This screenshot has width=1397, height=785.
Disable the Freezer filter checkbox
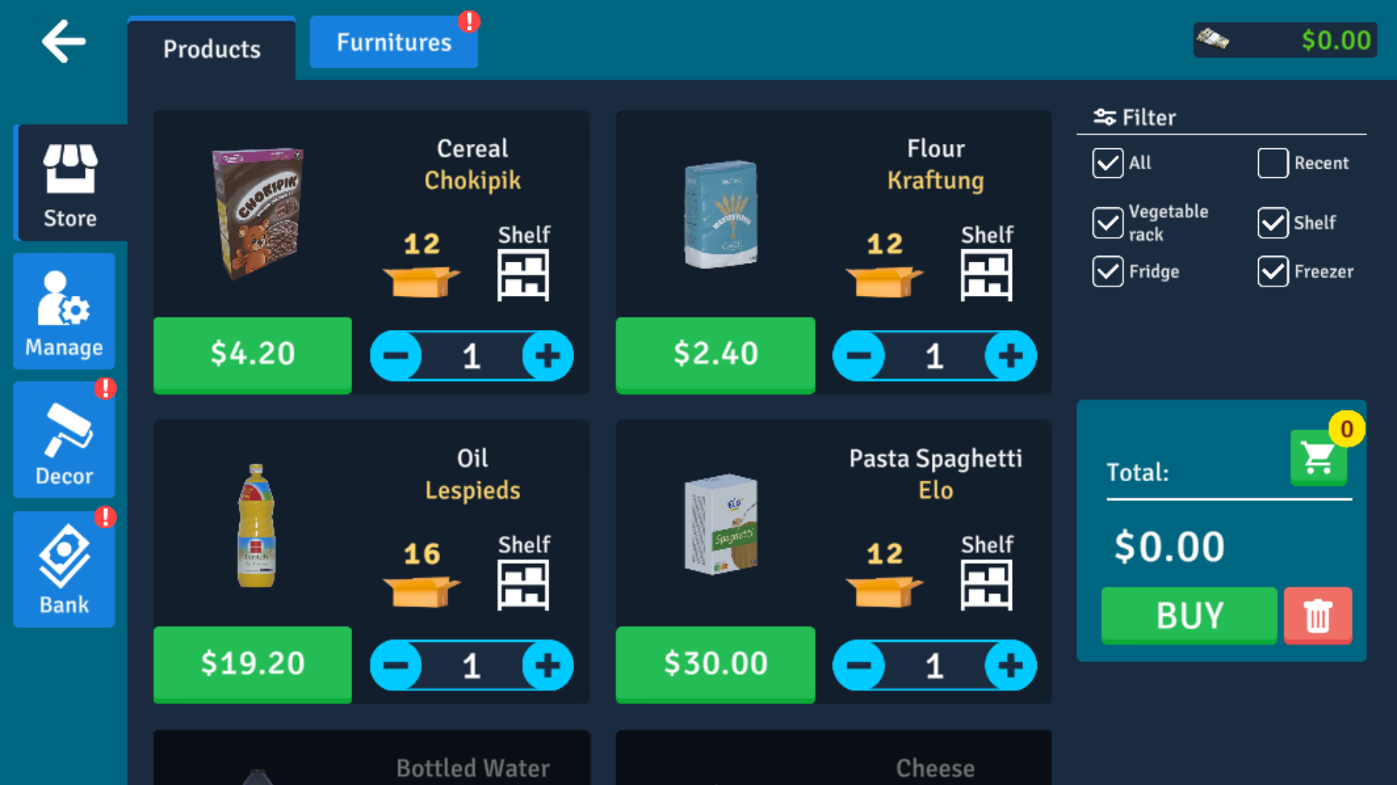click(1271, 271)
